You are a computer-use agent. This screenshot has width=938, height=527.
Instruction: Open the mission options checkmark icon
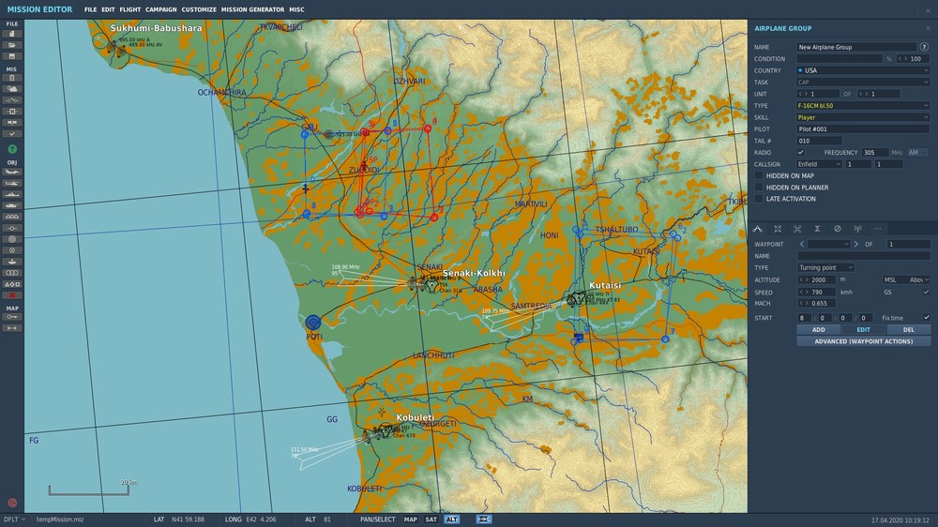coord(12,134)
